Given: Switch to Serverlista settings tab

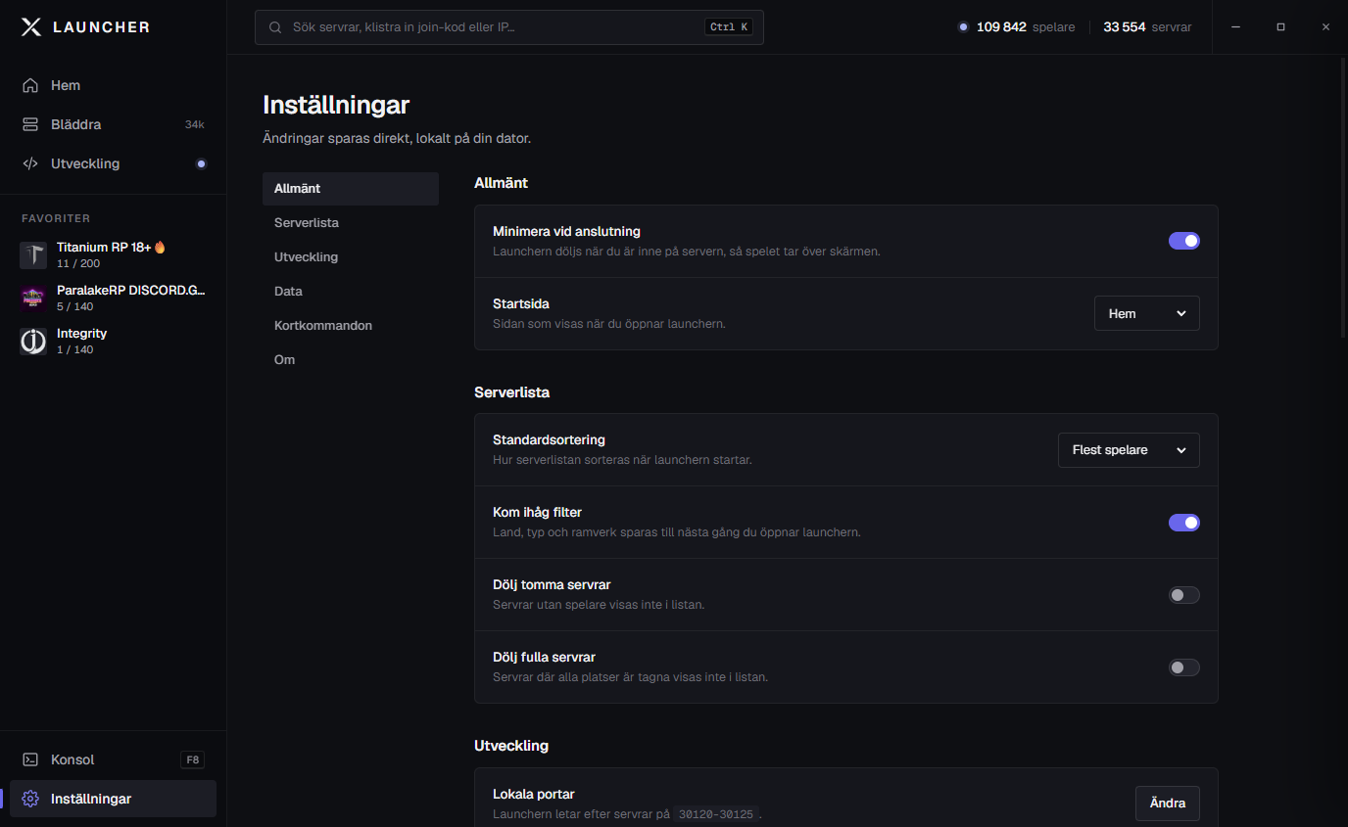Looking at the screenshot, I should (351, 223).
